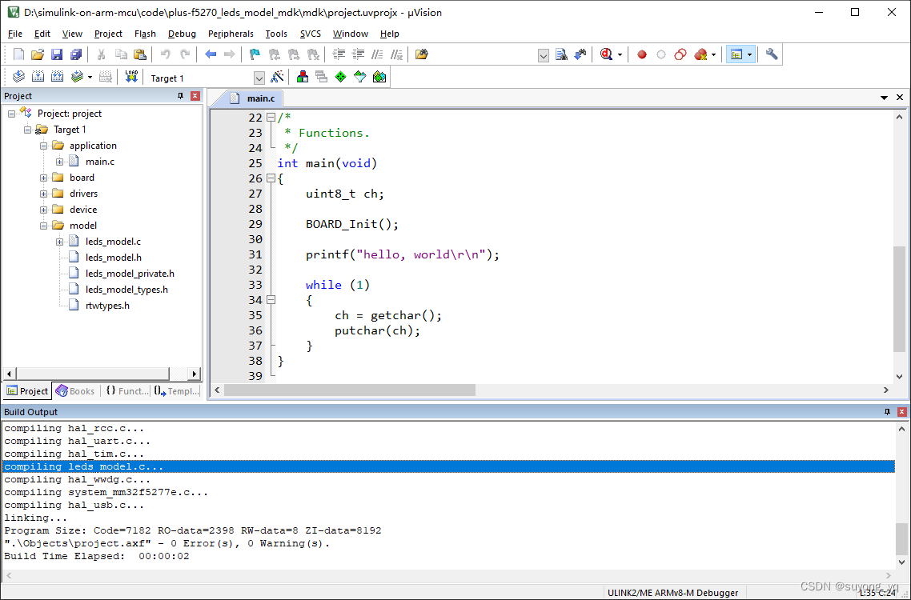Select the main.c editor tab

click(260, 98)
